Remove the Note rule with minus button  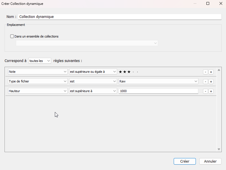205,72
